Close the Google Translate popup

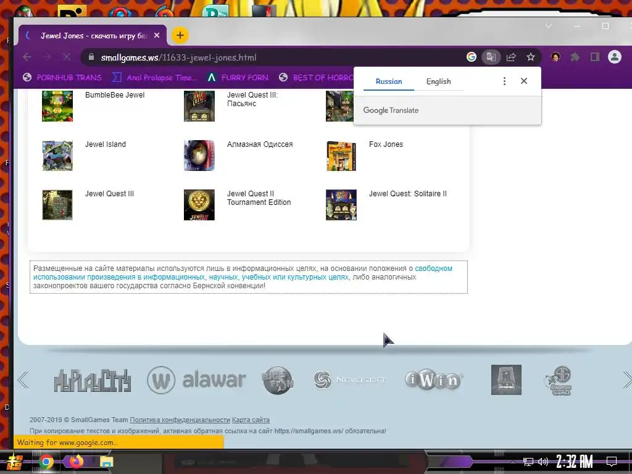524,81
